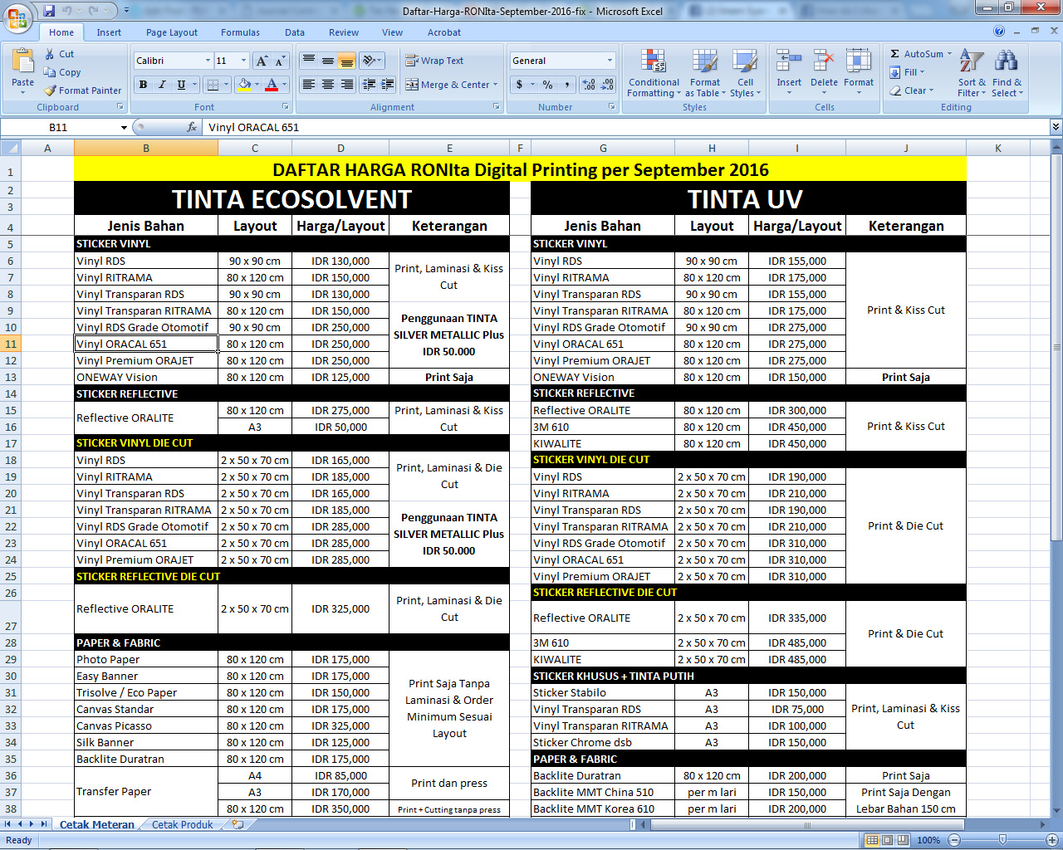The width and height of the screenshot is (1063, 850).
Task: Select the Cetak Produk sheet tab
Action: (183, 824)
